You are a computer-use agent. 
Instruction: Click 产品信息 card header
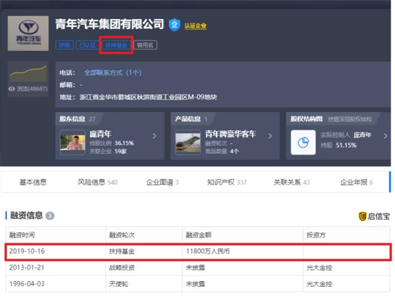191,119
